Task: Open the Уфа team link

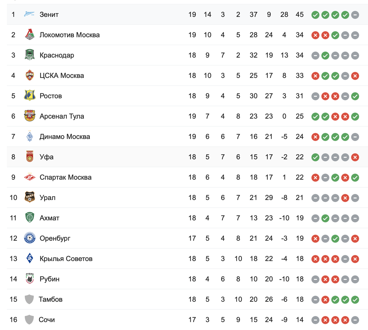Action: point(47,157)
